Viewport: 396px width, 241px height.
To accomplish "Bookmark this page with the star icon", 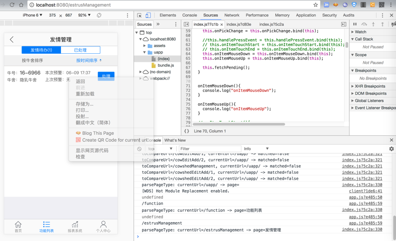I will pyautogui.click(x=315, y=5).
